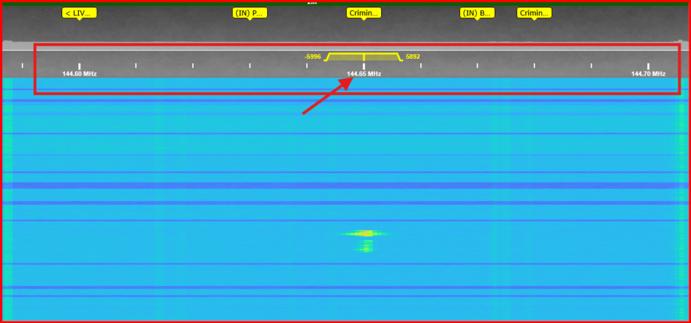The image size is (691, 323).
Task: Click the fainter green signal below the yellow burst
Action: tap(365, 247)
